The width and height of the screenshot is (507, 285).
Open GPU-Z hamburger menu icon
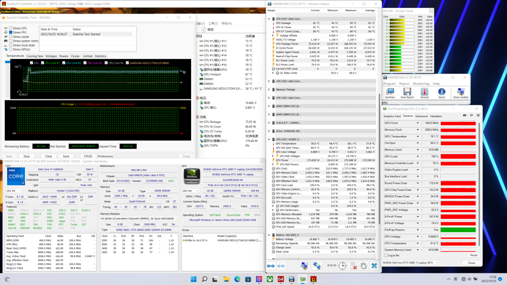(478, 115)
